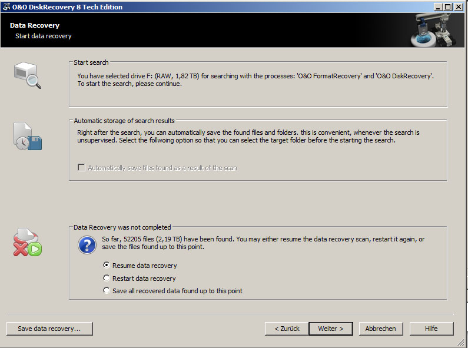Continue with the Weiter button
The height and width of the screenshot is (348, 468).
331,329
